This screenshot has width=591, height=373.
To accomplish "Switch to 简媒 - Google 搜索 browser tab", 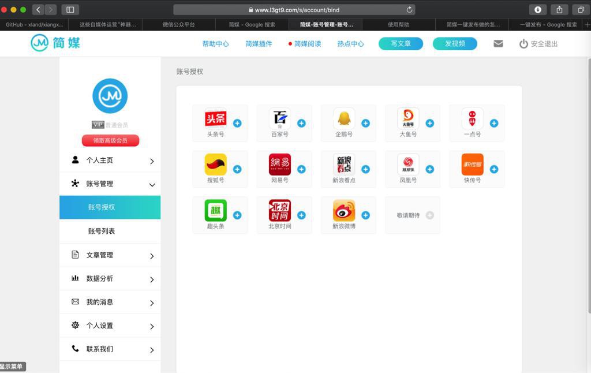I will click(252, 24).
